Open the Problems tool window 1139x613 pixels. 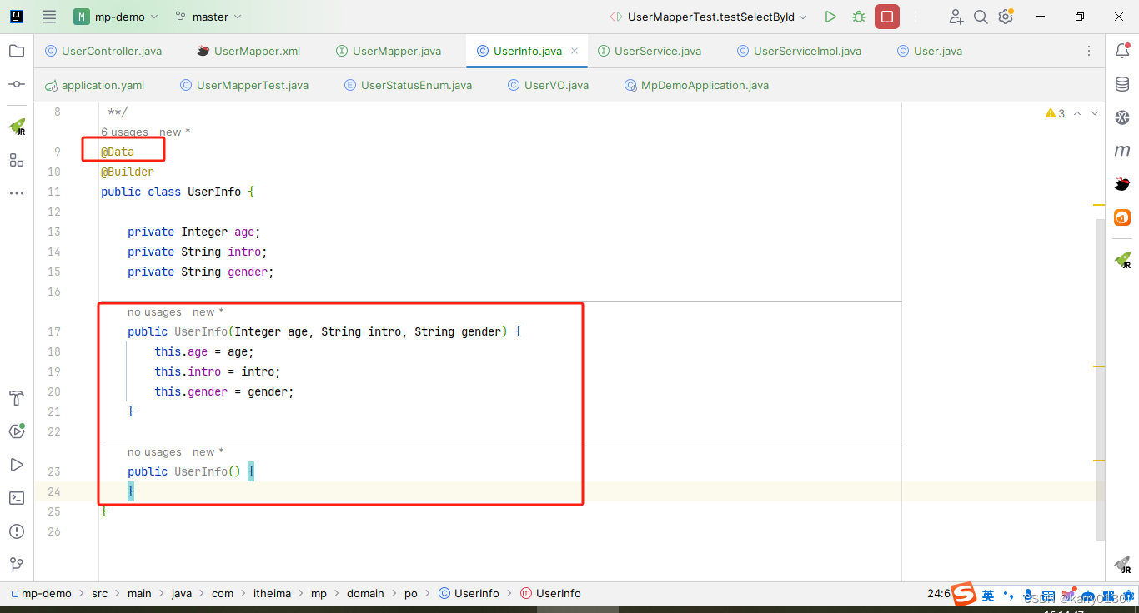pyautogui.click(x=17, y=531)
